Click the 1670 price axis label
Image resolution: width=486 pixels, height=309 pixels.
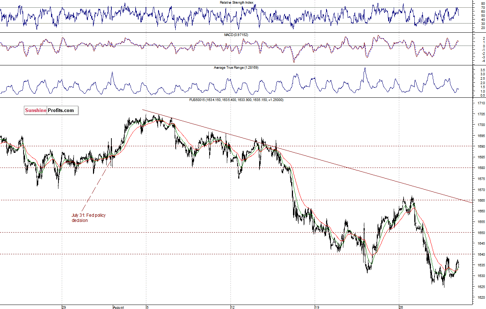(x=481, y=190)
